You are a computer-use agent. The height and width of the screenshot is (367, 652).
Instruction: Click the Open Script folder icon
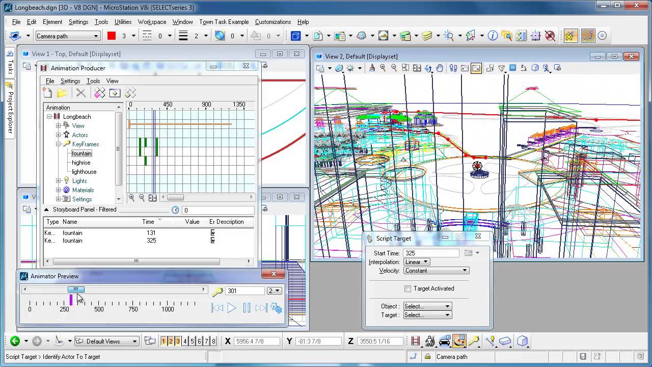coord(62,93)
